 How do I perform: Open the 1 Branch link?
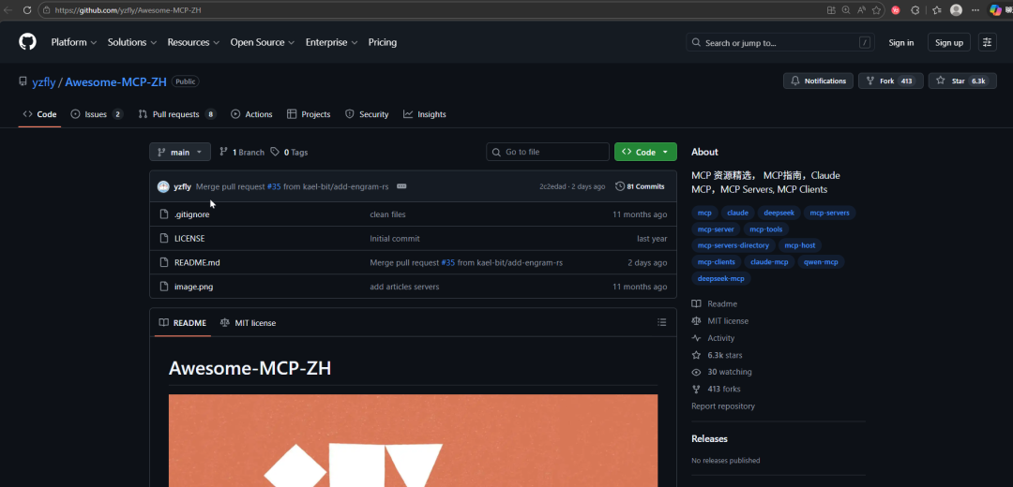(x=242, y=153)
